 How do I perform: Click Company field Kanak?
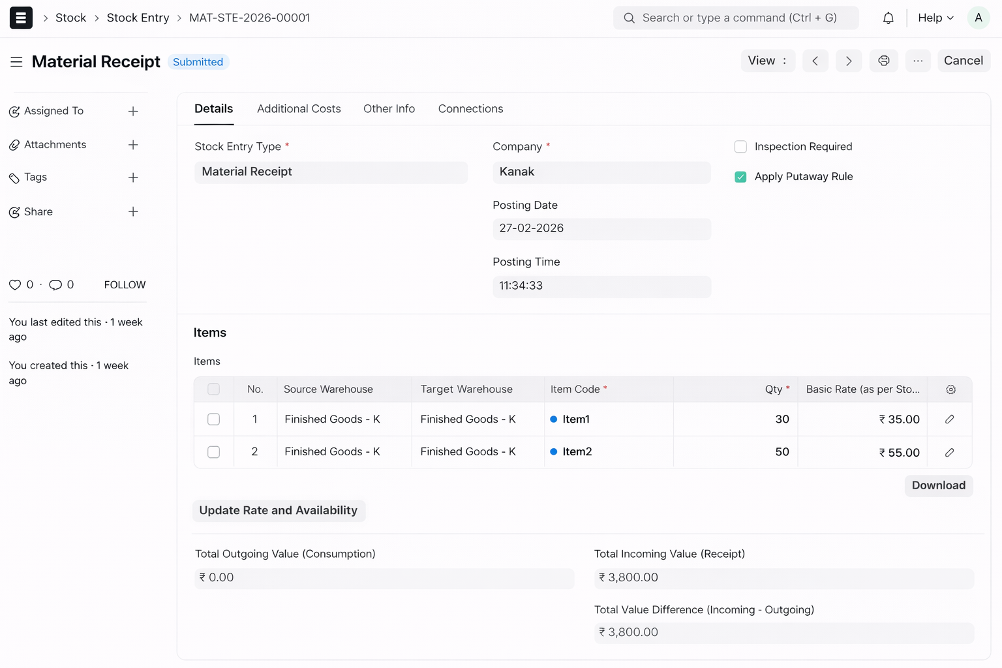(x=601, y=172)
